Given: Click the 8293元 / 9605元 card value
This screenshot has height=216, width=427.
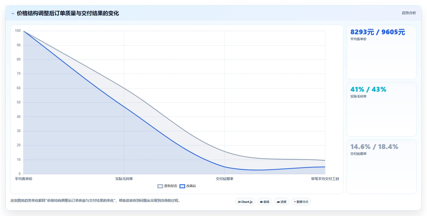Looking at the screenshot, I should coord(378,32).
